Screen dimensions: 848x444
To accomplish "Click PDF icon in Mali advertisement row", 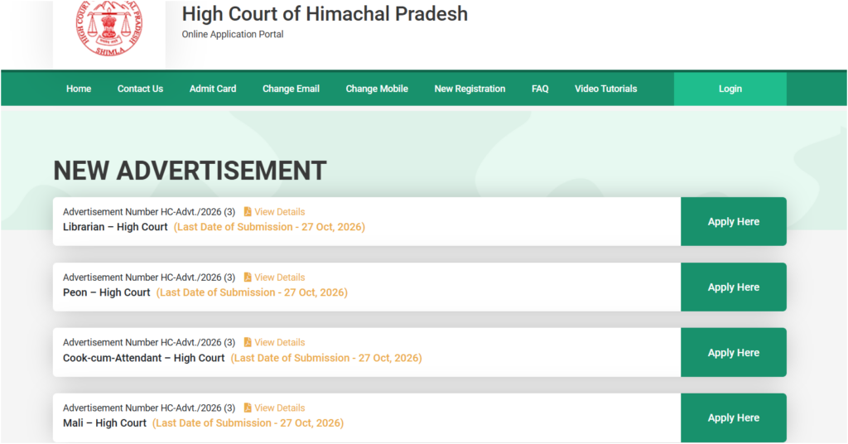I will (248, 408).
